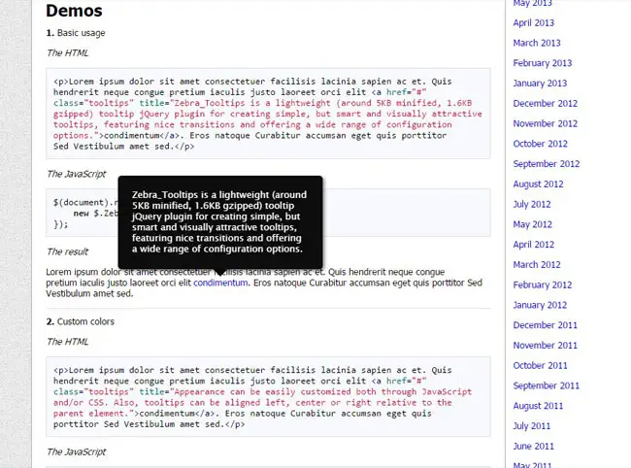
Task: Click the $(document) JavaScript code block
Action: tap(268, 213)
